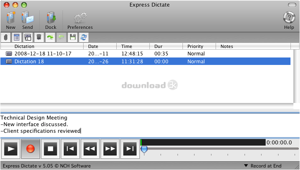Click the paperclip attach icon

coord(6,37)
